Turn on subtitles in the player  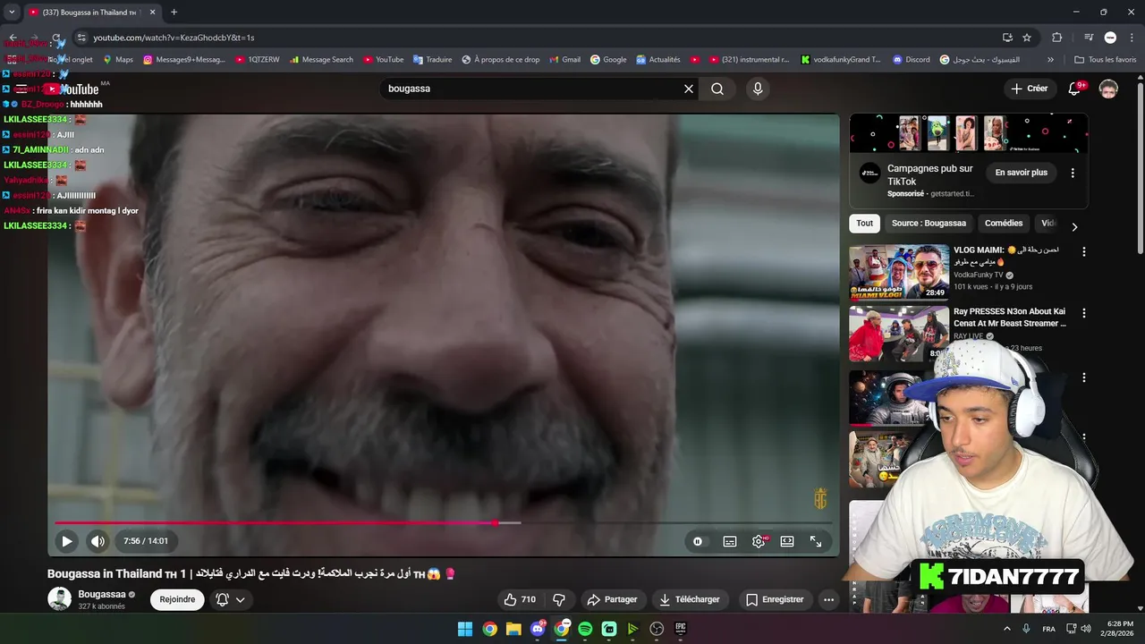(730, 541)
